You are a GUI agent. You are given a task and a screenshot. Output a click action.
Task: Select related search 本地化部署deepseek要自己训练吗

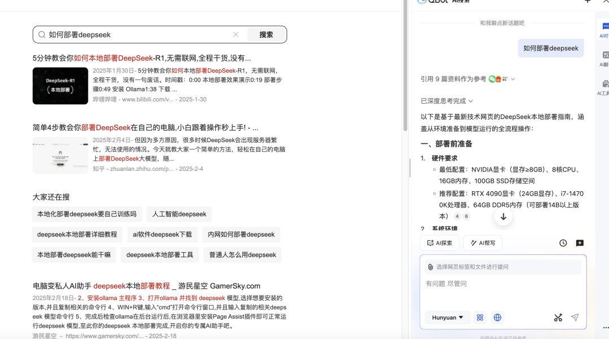point(87,214)
